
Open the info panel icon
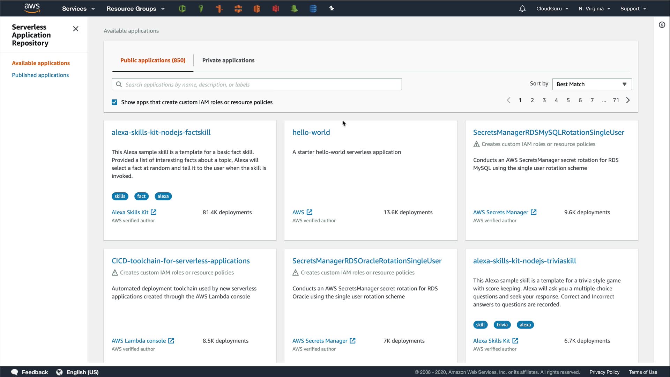(x=662, y=25)
